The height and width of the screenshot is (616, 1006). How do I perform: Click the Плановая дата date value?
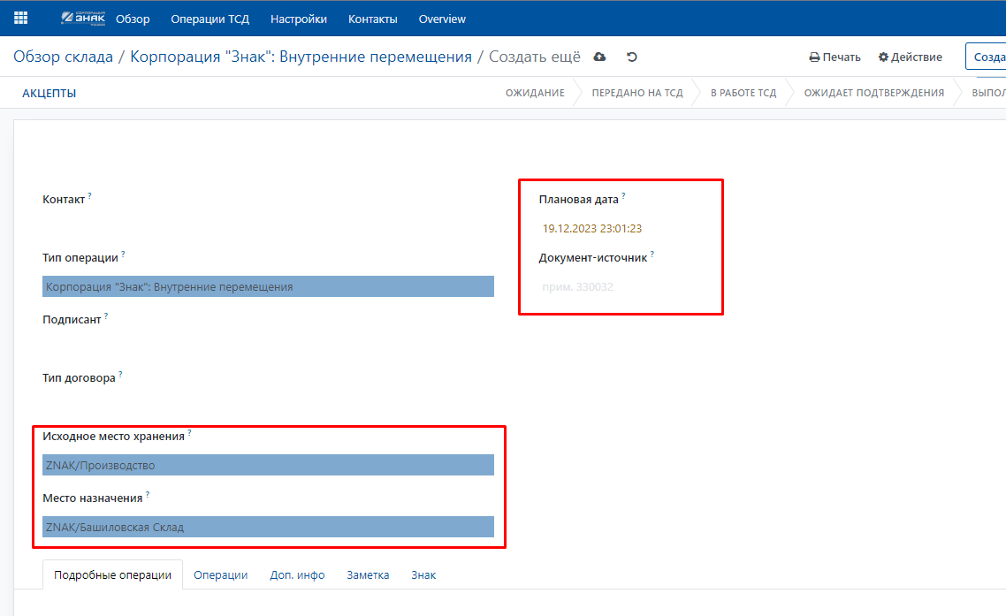pos(591,228)
